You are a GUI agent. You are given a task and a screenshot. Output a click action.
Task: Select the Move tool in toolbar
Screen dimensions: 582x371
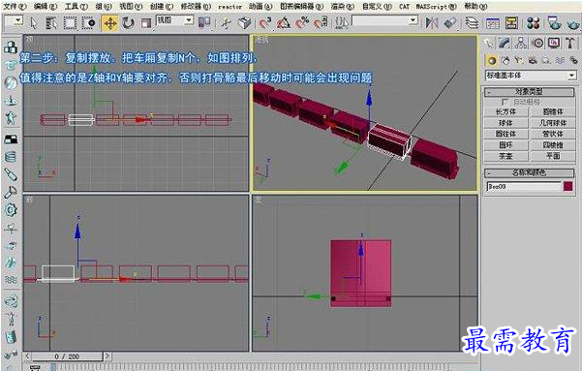[x=110, y=23]
